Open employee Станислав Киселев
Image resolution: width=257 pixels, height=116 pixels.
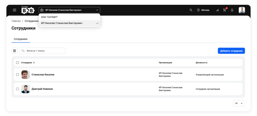tap(43, 74)
